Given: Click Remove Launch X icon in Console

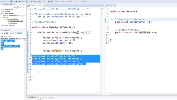Looking at the screenshot, I should (5, 33).
